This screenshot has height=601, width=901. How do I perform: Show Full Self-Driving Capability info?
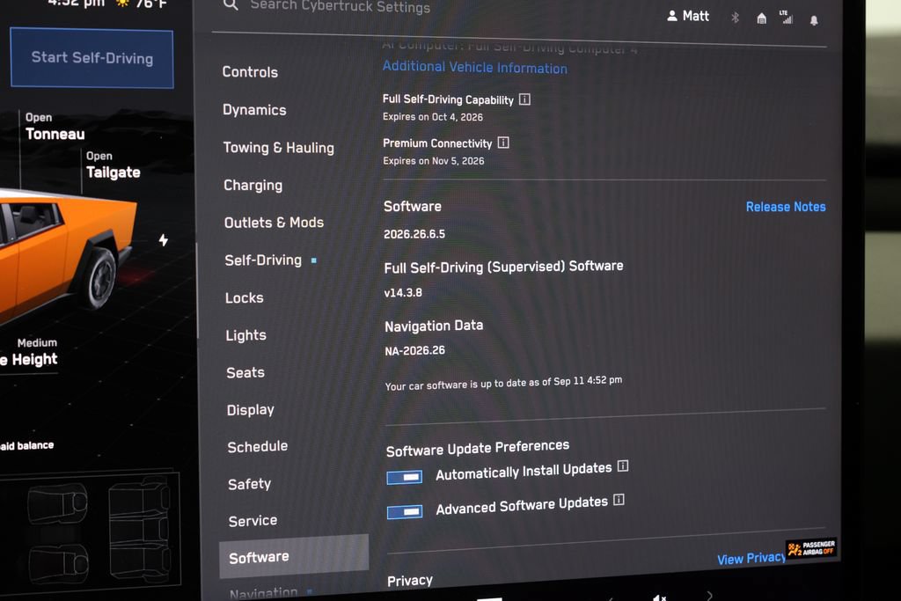(524, 99)
